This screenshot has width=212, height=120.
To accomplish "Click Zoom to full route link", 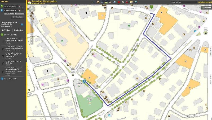I will [6, 27].
